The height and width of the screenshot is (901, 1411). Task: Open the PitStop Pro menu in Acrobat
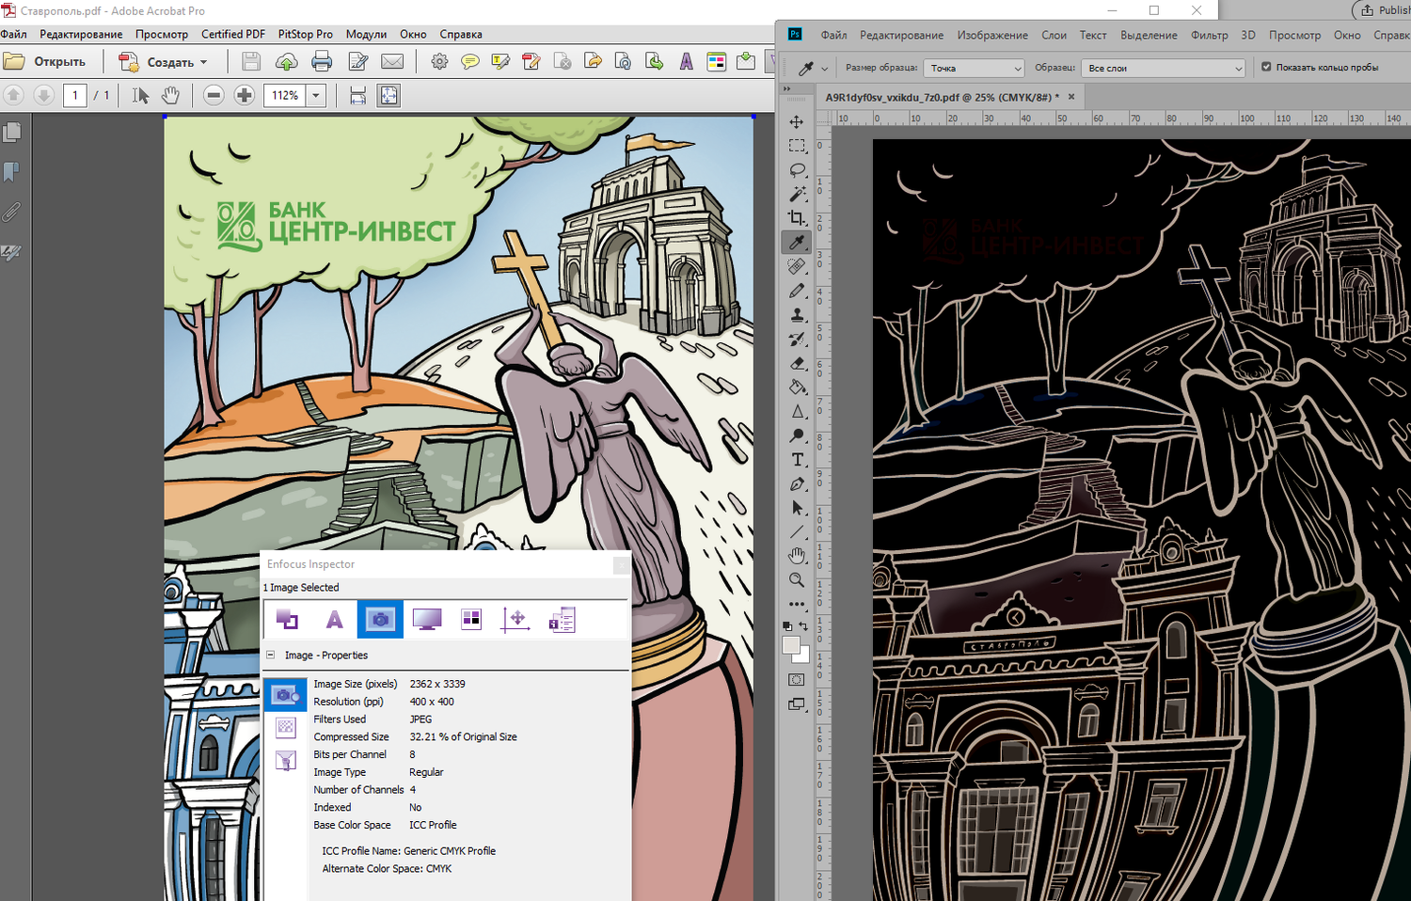305,34
